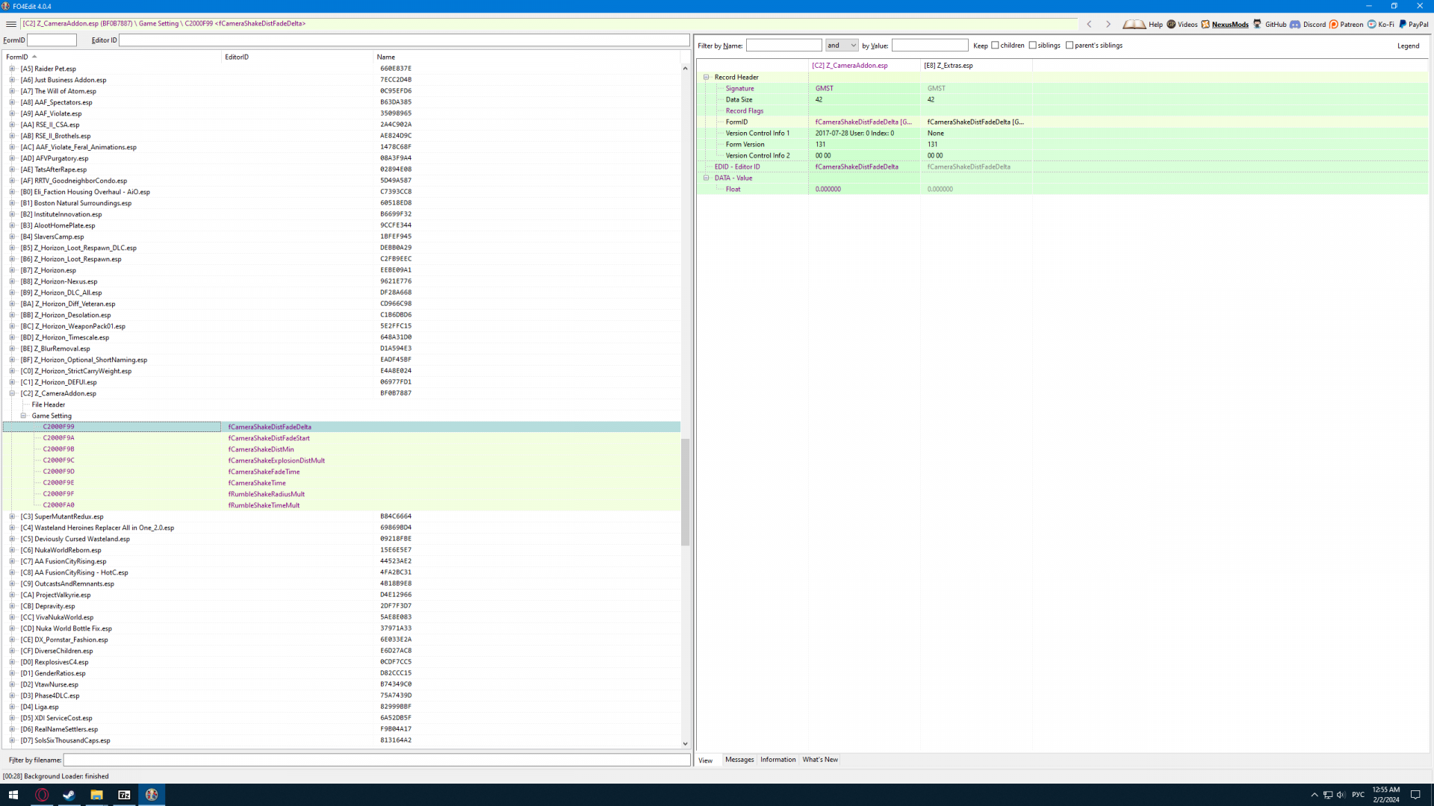The image size is (1434, 806).
Task: Click the Legend button
Action: 1408,46
